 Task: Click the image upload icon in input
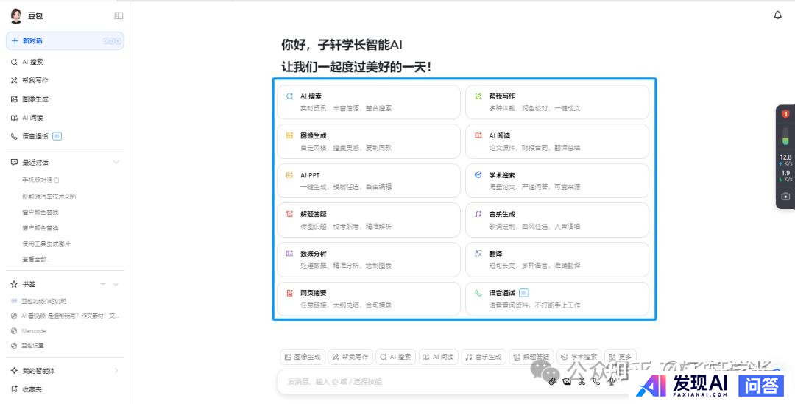568,381
